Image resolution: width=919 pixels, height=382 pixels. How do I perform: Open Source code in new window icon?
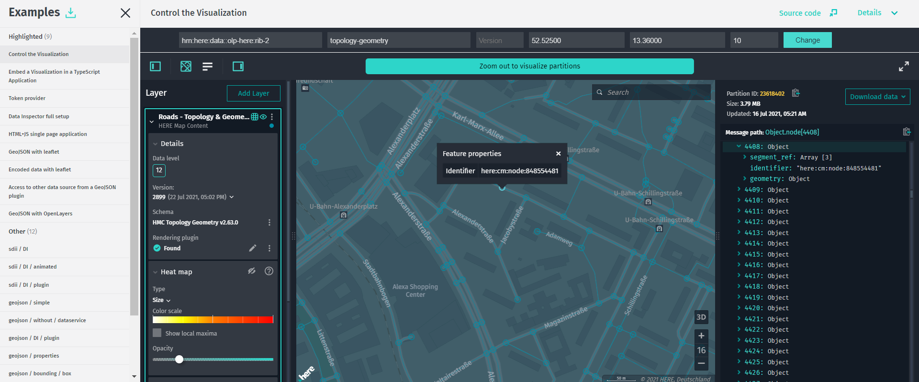tap(833, 13)
